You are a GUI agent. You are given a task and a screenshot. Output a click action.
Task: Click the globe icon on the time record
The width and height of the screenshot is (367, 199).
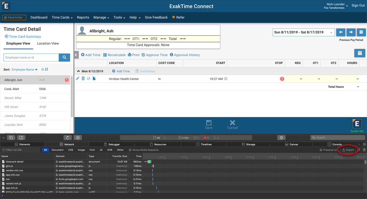88,79
